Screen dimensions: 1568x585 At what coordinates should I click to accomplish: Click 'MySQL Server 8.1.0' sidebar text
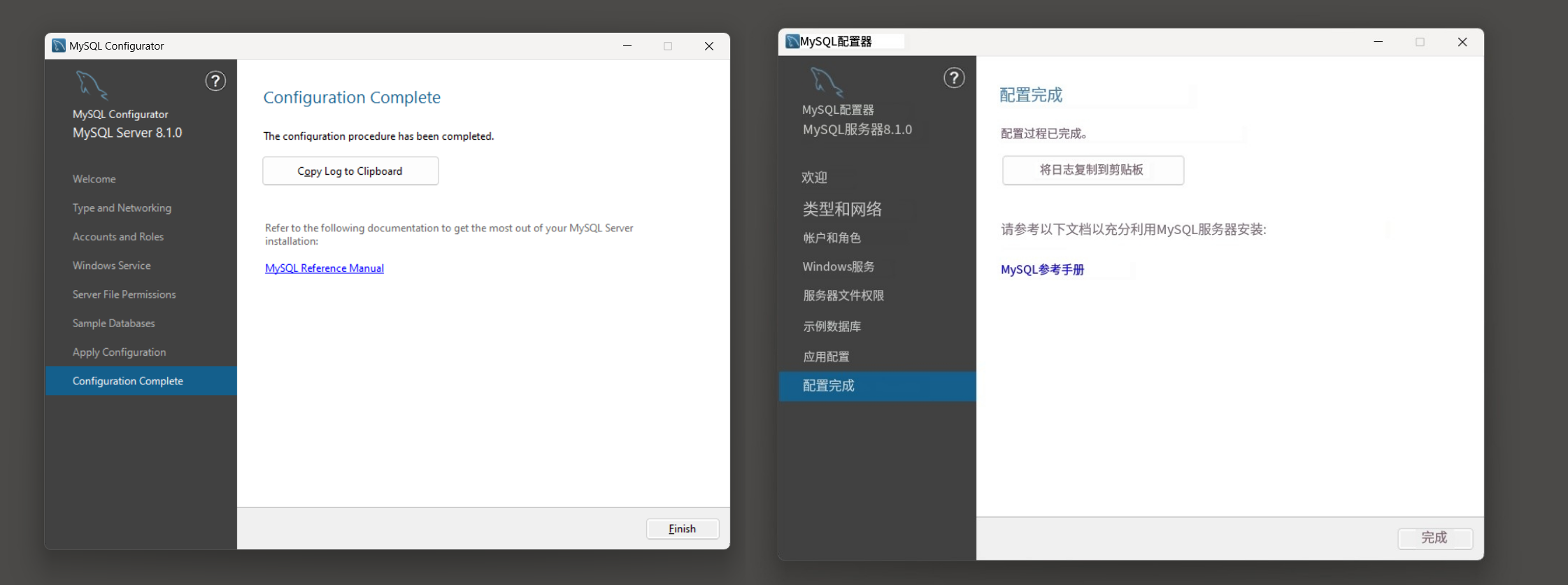point(127,133)
